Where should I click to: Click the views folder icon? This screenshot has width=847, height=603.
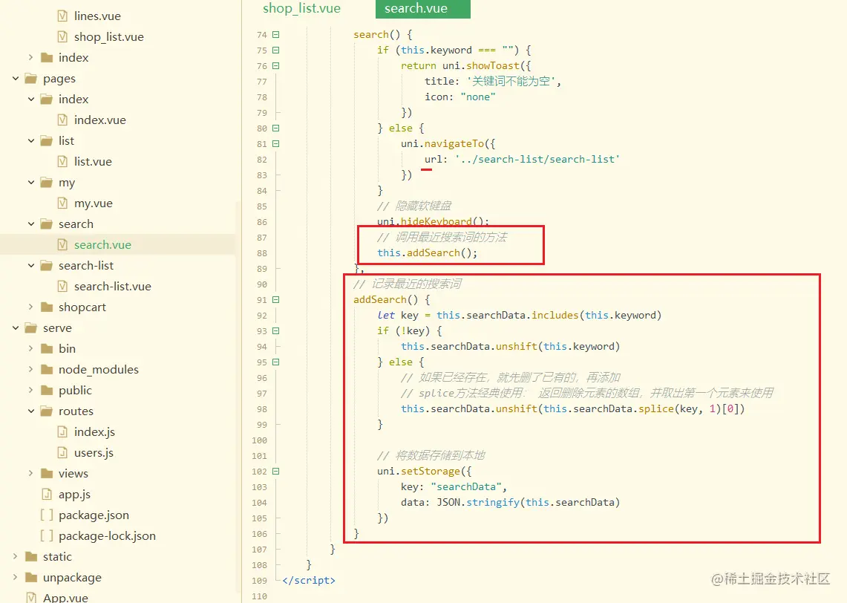click(47, 473)
